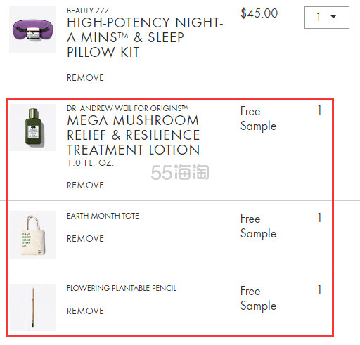The height and width of the screenshot is (345, 360).
Task: Click the Free Sample label for the tote
Action: (259, 226)
